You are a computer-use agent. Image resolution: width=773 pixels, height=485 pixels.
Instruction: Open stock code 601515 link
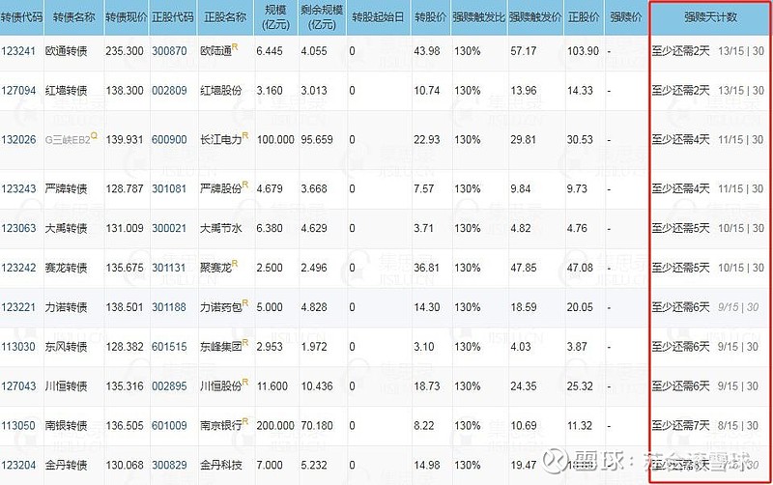tap(169, 347)
